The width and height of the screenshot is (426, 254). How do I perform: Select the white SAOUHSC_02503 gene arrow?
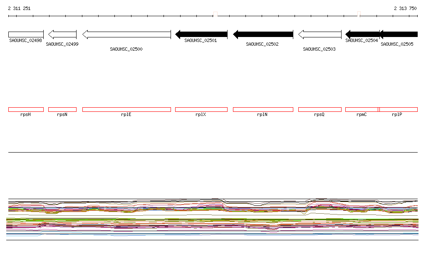[320, 35]
